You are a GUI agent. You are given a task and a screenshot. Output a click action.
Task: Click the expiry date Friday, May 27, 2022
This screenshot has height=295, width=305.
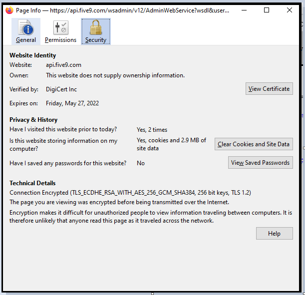tap(72, 103)
